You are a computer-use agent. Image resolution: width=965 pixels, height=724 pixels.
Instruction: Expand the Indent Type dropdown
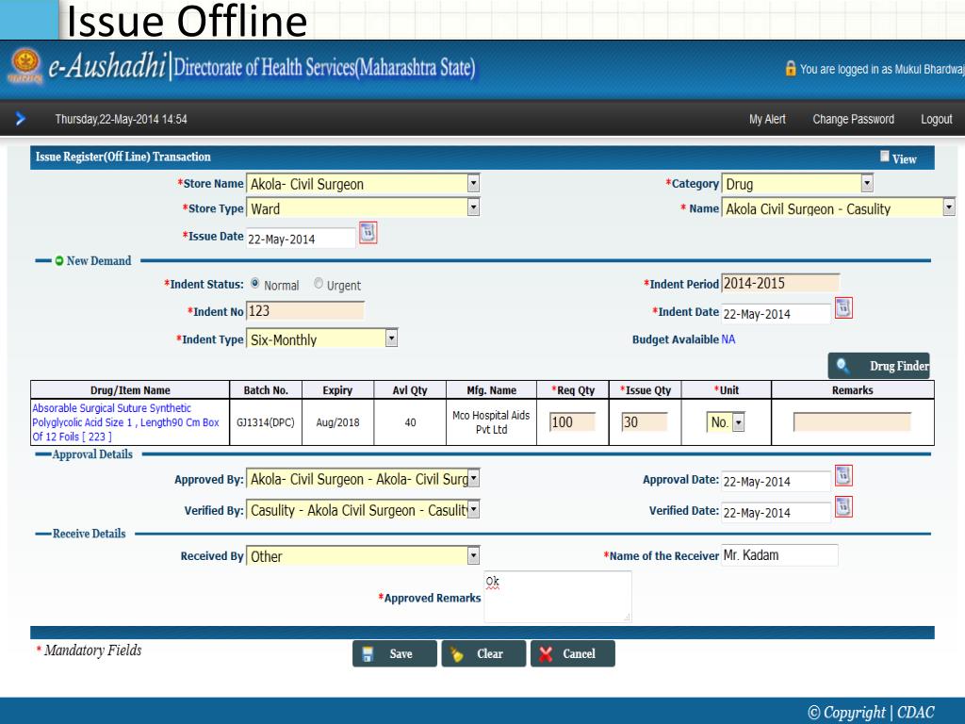click(391, 338)
